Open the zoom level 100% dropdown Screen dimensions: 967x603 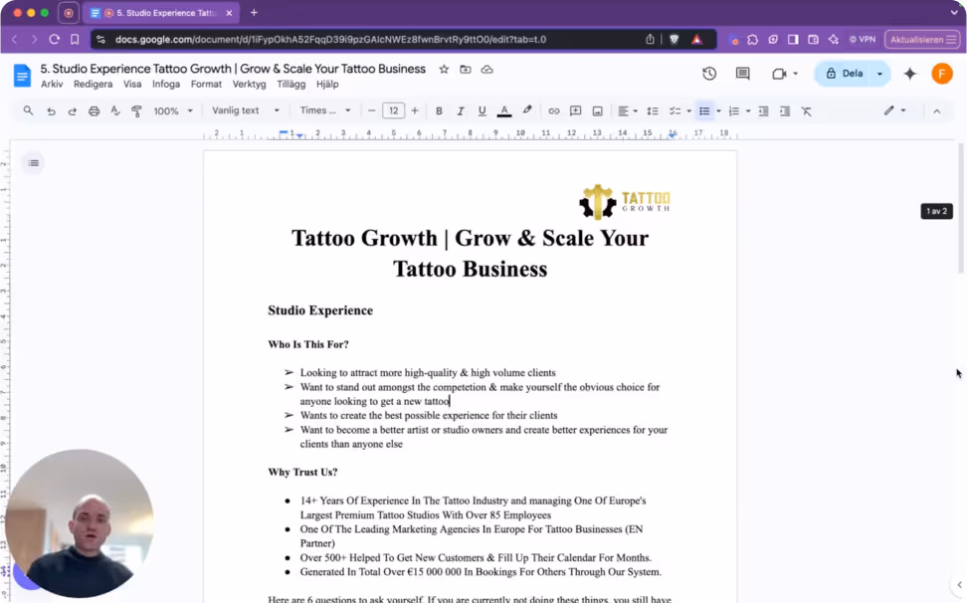(x=173, y=111)
